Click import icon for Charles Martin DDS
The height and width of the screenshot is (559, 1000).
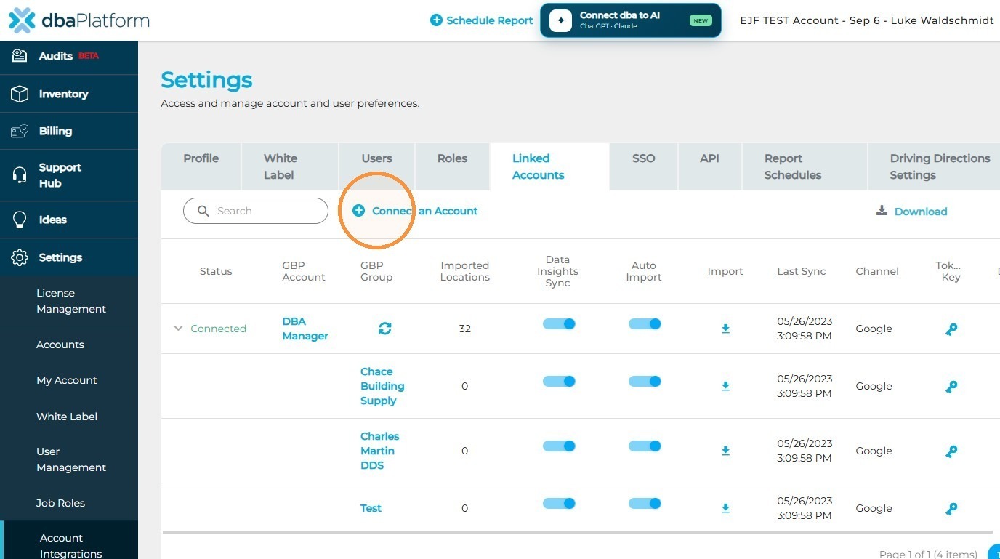(725, 451)
